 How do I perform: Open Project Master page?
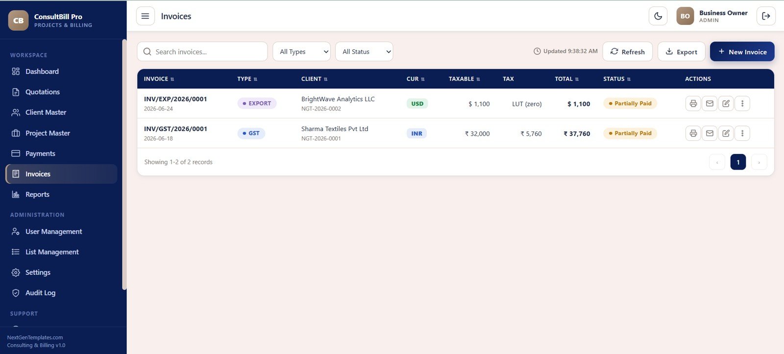tap(61, 133)
